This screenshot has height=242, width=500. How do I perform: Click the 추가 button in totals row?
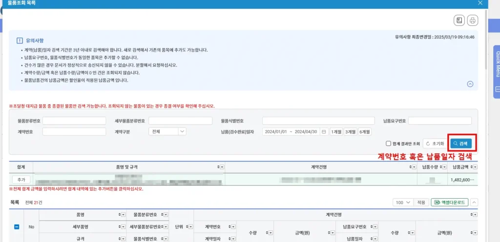(21, 180)
